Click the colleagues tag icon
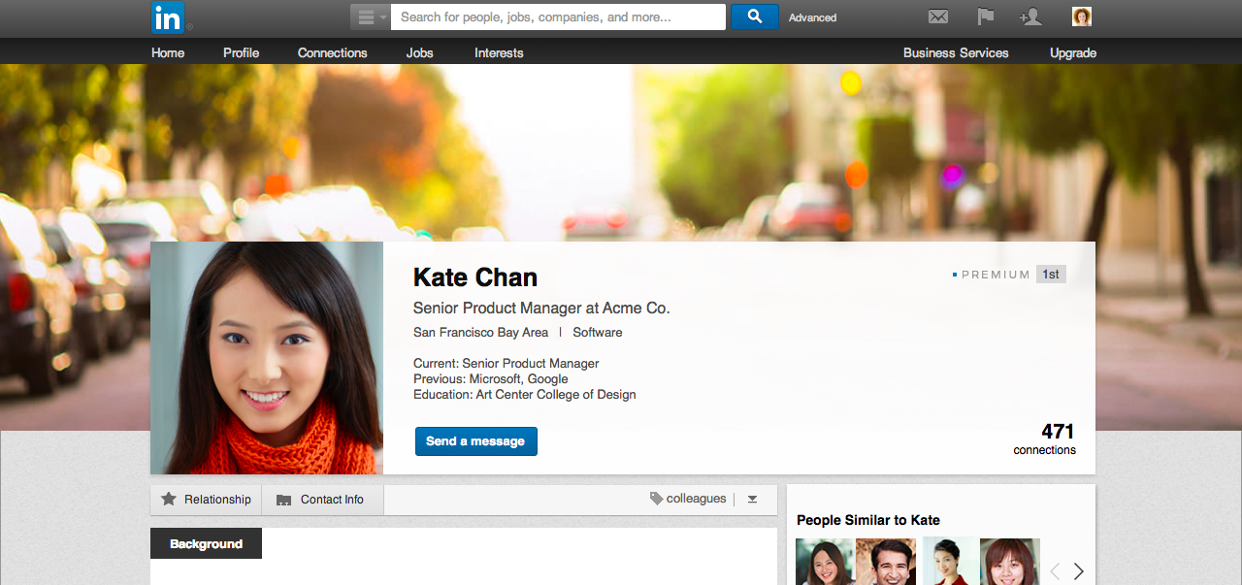Image resolution: width=1242 pixels, height=585 pixels. [x=657, y=499]
